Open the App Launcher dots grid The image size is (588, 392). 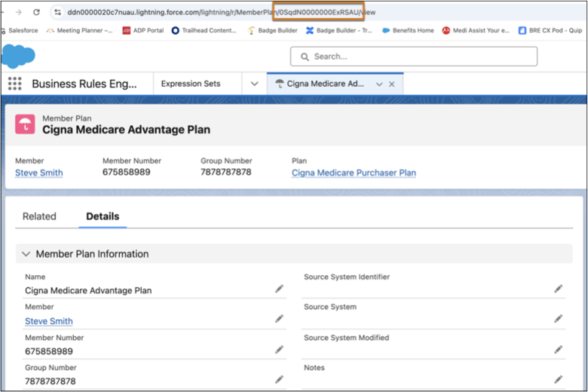tap(14, 84)
